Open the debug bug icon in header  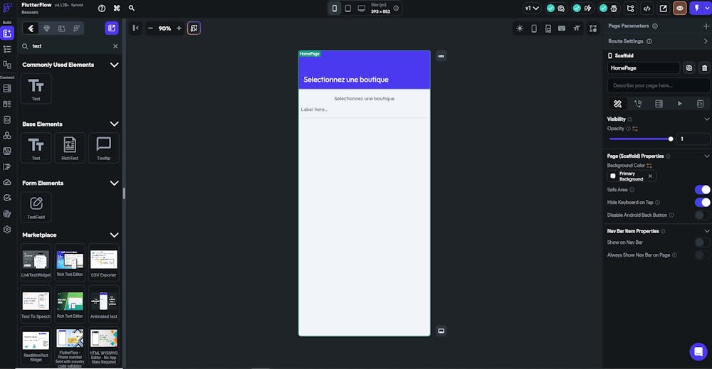click(x=614, y=8)
